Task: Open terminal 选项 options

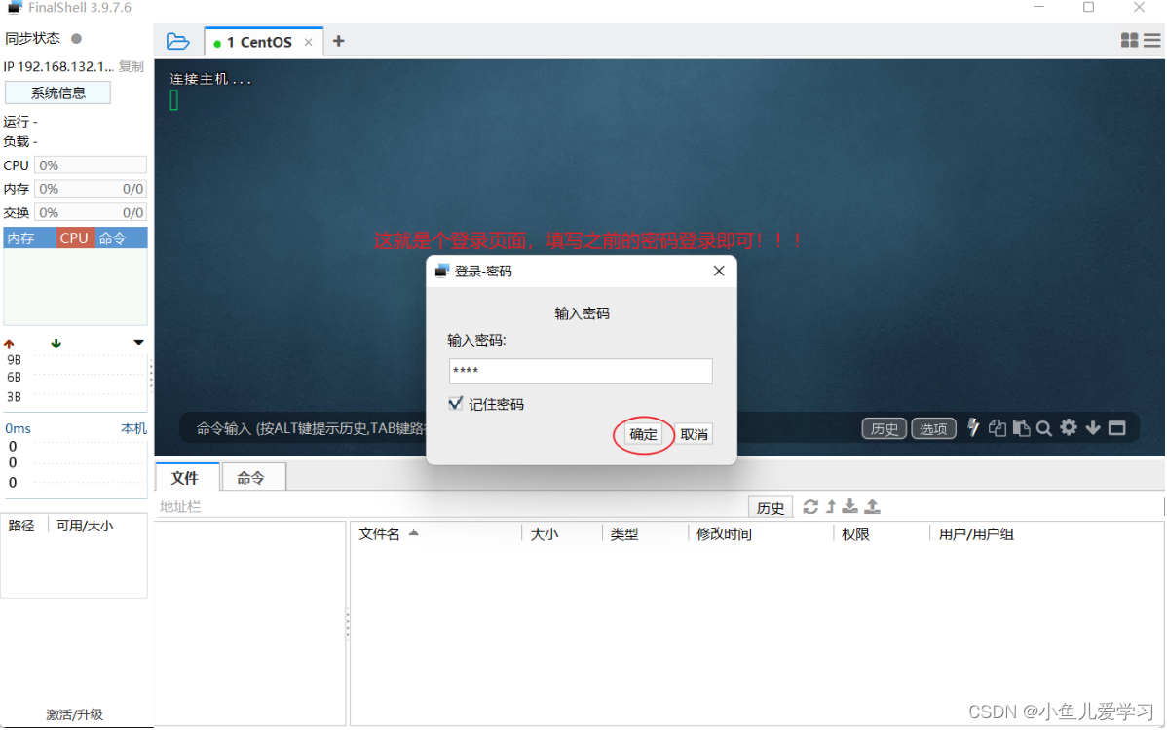Action: pyautogui.click(x=933, y=428)
